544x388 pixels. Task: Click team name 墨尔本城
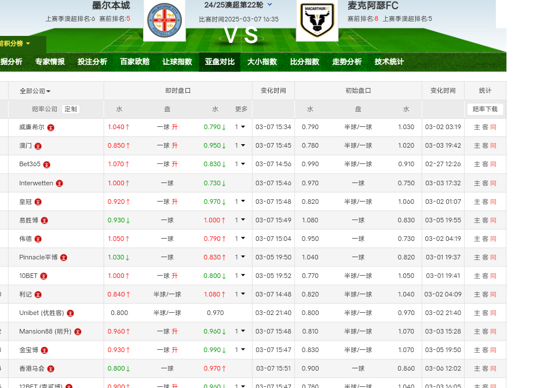pos(111,6)
